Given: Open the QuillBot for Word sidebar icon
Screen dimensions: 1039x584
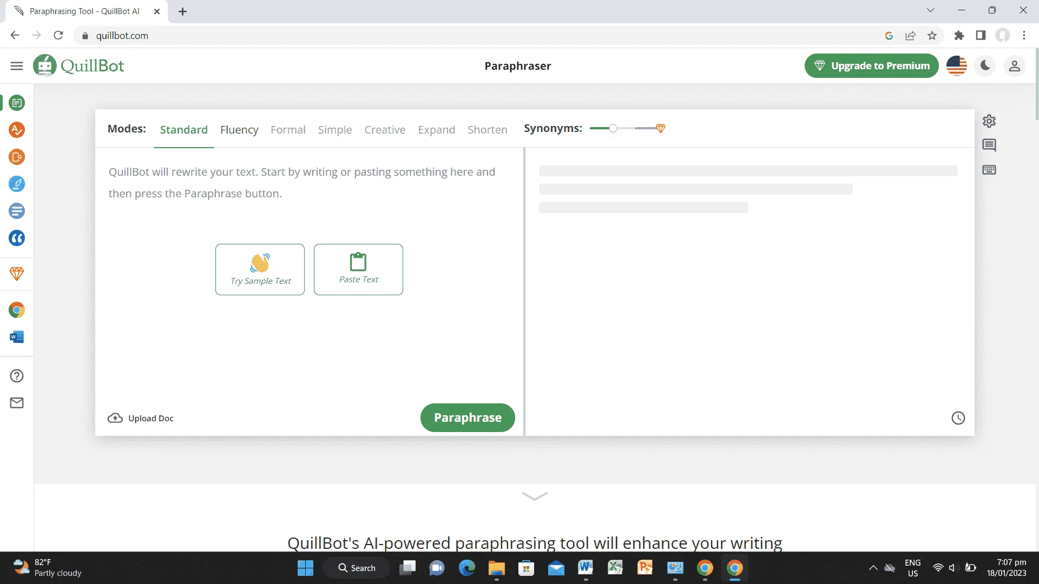Looking at the screenshot, I should coord(17,337).
